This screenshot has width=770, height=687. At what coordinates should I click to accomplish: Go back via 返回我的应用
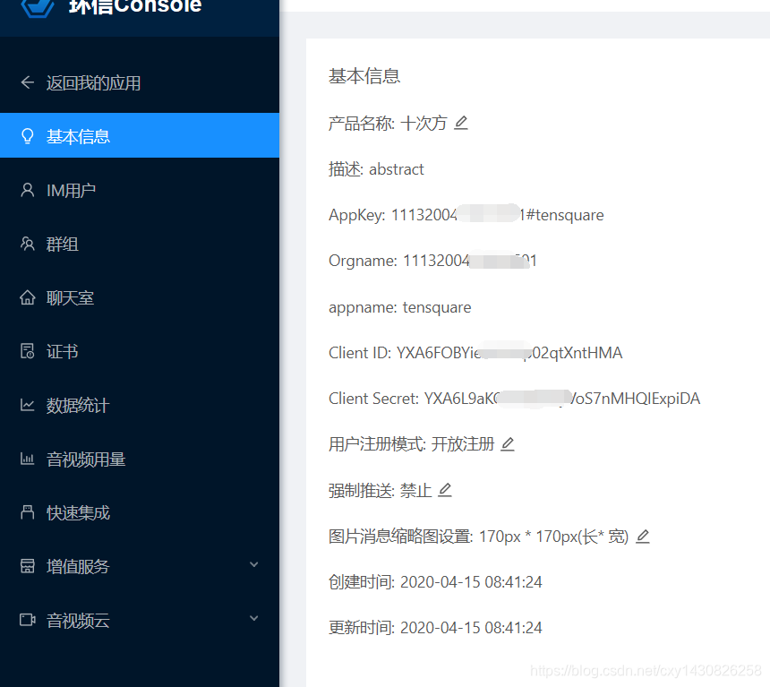[x=140, y=82]
